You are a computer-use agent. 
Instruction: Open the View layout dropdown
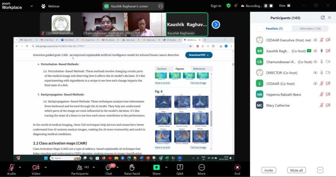pos(284,6)
